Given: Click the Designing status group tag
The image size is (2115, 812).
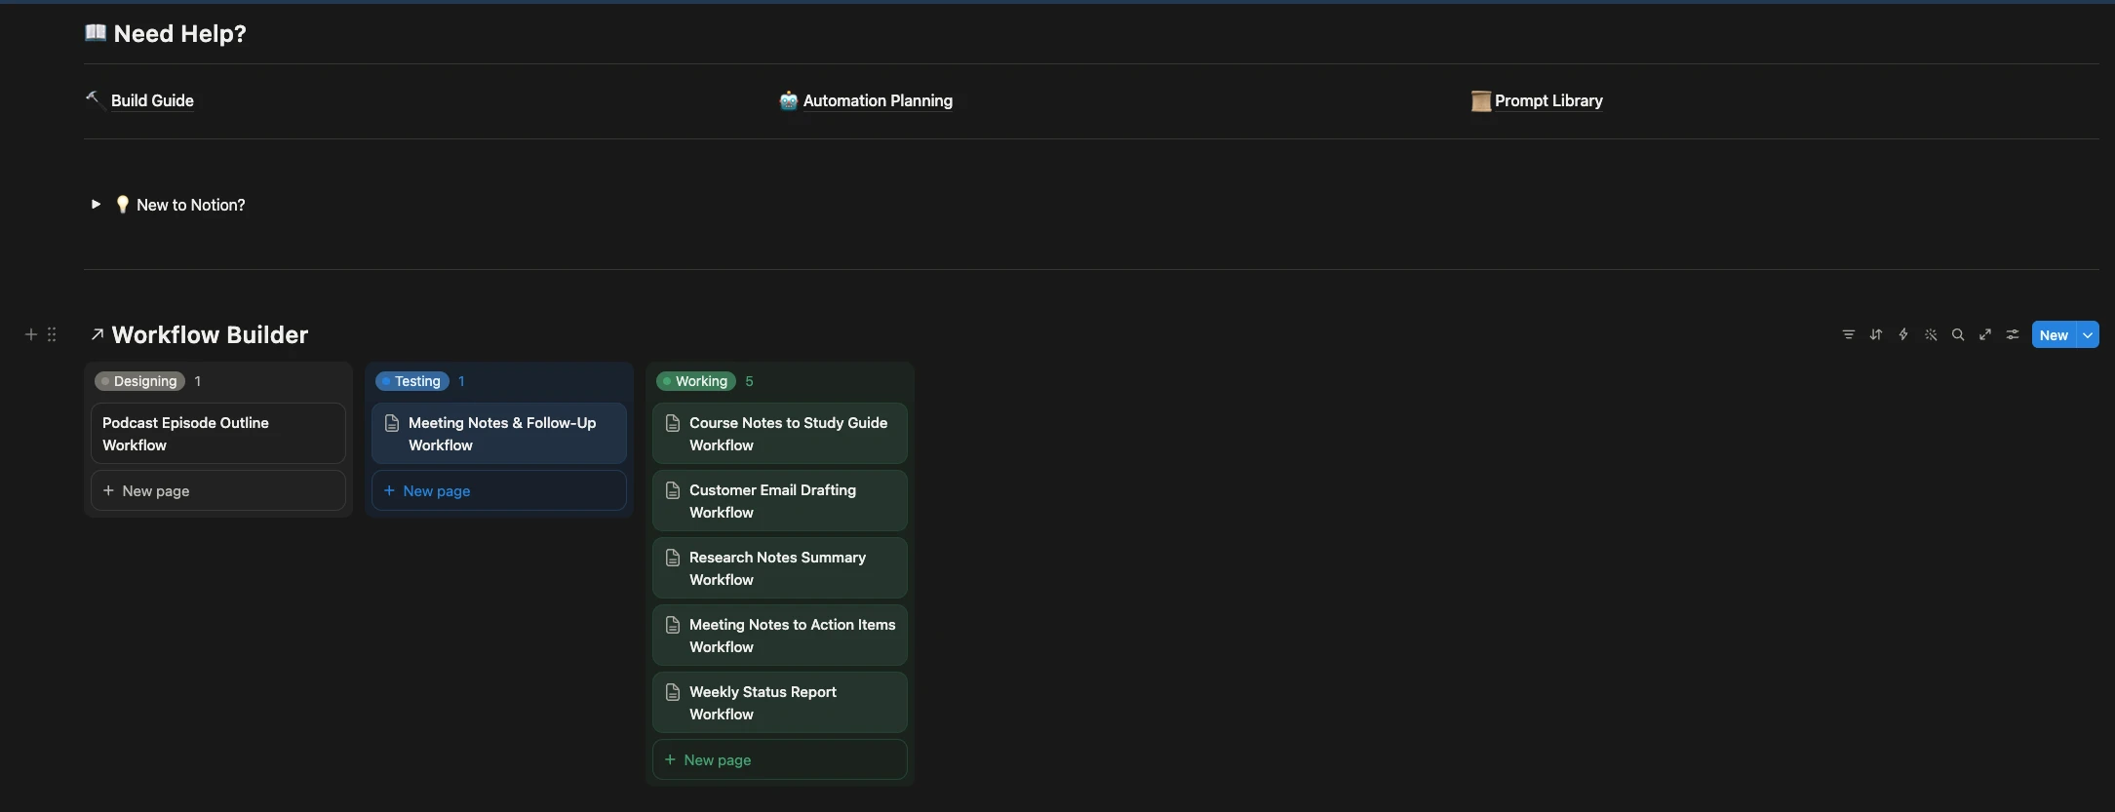Looking at the screenshot, I should coord(139,381).
